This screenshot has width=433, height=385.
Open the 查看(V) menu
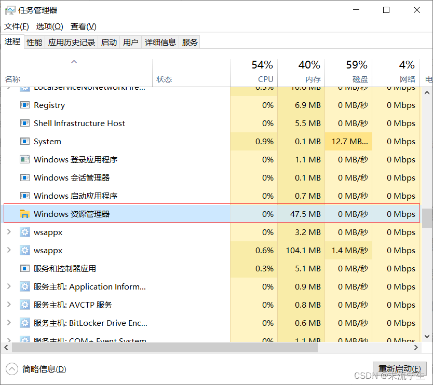pos(84,26)
